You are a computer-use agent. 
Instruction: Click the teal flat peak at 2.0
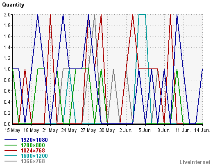(142, 14)
